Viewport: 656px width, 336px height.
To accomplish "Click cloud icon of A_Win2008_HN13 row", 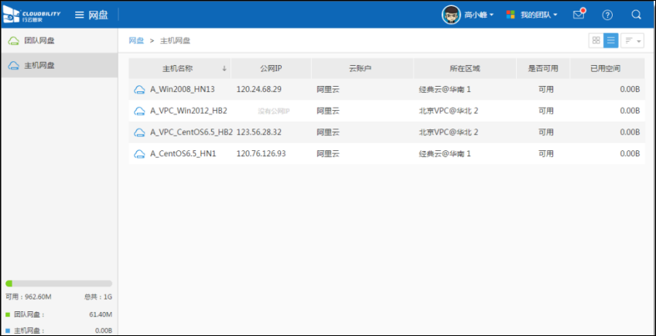I will pyautogui.click(x=139, y=90).
